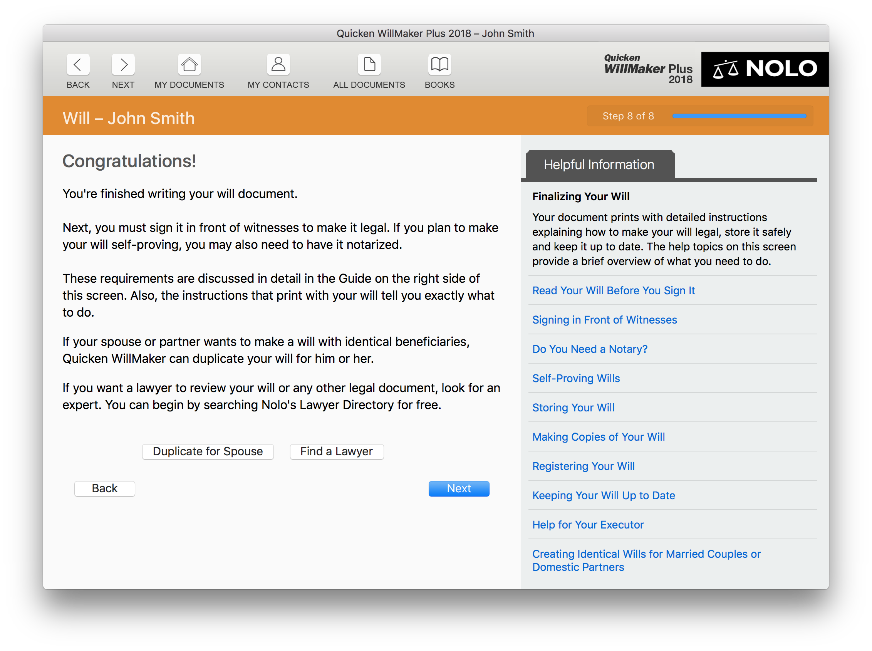Open All Documents page icon
Viewport: 872px width, 651px height.
coord(369,64)
